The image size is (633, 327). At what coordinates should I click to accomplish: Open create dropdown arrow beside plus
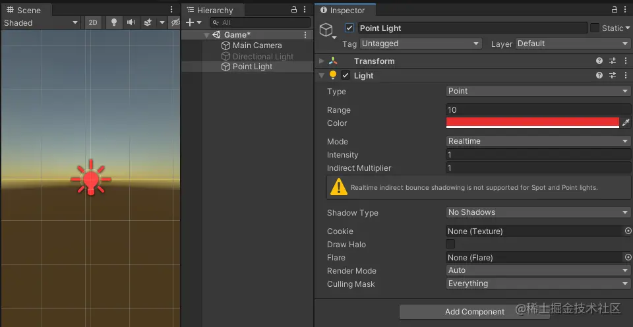point(199,22)
